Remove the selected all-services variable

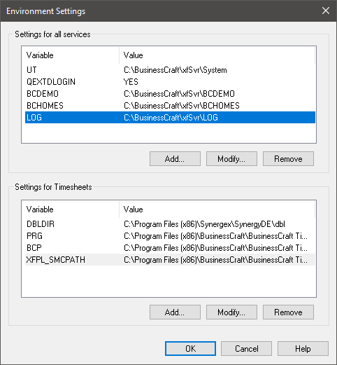(x=288, y=159)
